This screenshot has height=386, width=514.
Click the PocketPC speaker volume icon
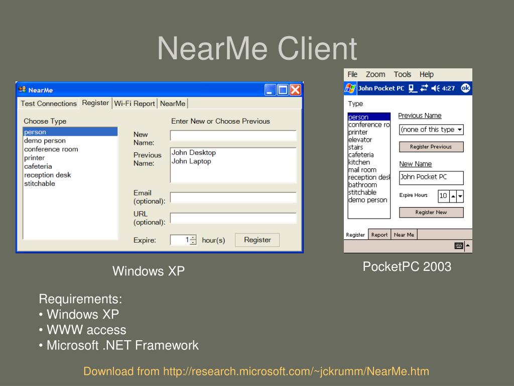436,88
